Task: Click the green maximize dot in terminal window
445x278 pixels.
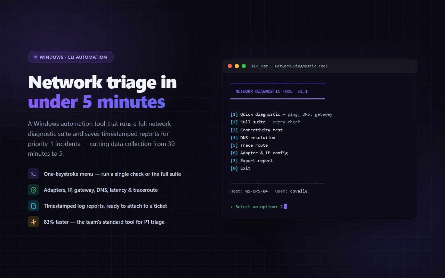Action: click(x=244, y=66)
